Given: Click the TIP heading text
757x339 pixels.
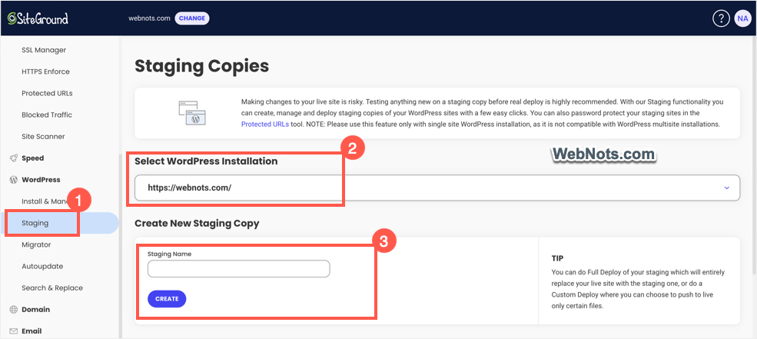Looking at the screenshot, I should (x=558, y=258).
